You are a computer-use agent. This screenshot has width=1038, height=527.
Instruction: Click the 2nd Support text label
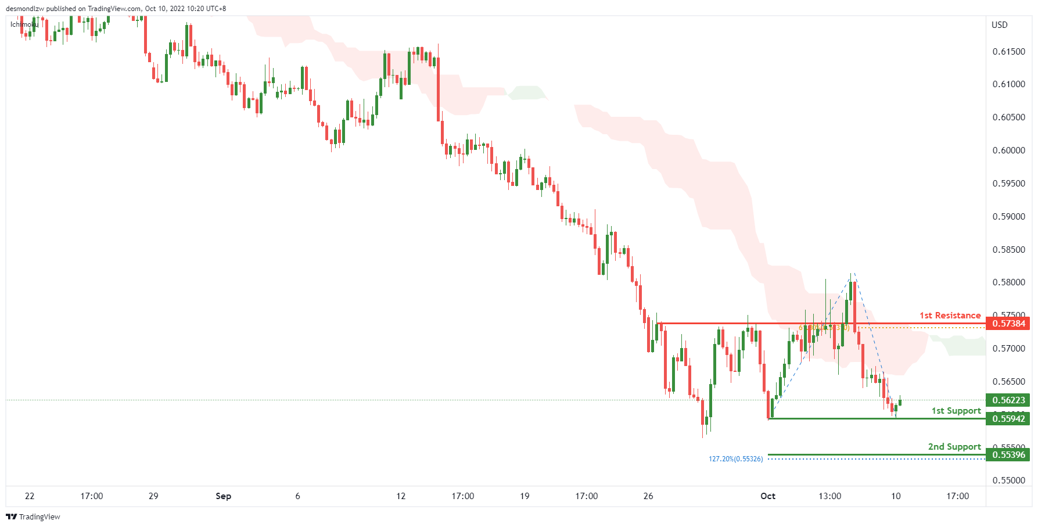(954, 447)
